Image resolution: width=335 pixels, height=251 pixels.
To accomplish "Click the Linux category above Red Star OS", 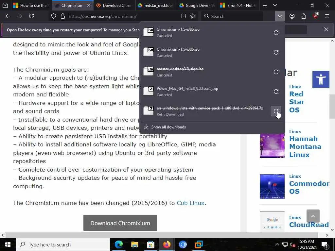I will tap(295, 87).
